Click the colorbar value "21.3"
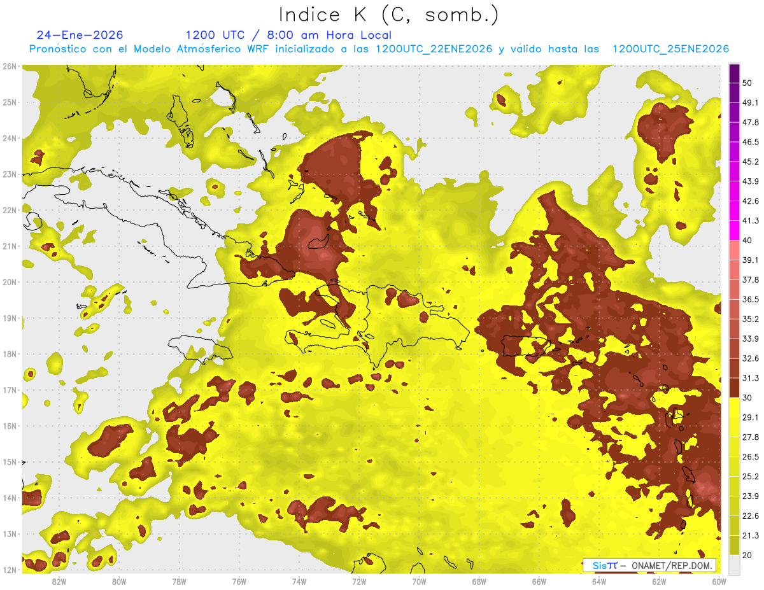 (x=750, y=535)
